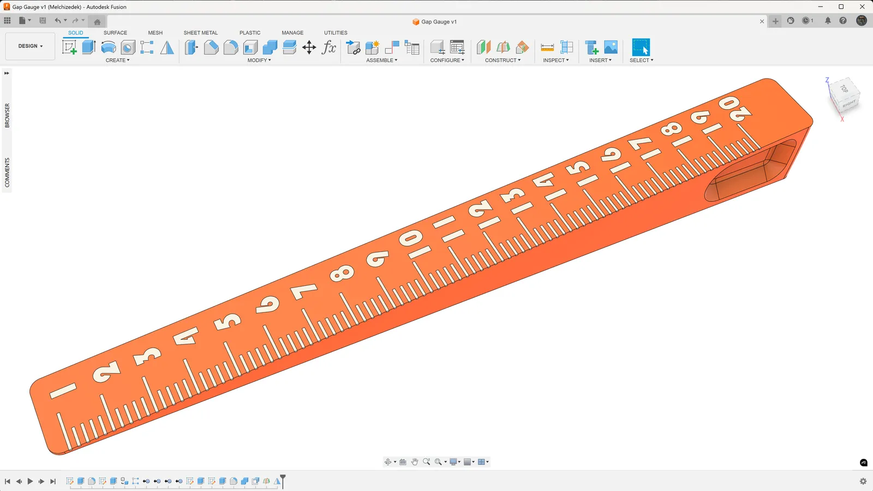Expand the Browser panel arrows
This screenshot has width=873, height=491.
click(7, 73)
